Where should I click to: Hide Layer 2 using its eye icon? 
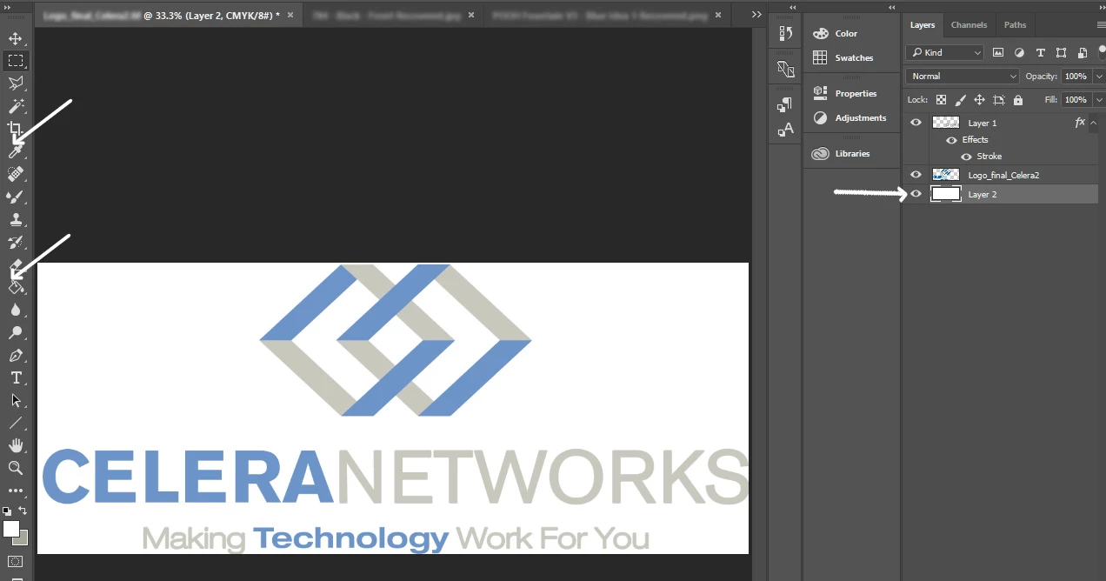(916, 194)
